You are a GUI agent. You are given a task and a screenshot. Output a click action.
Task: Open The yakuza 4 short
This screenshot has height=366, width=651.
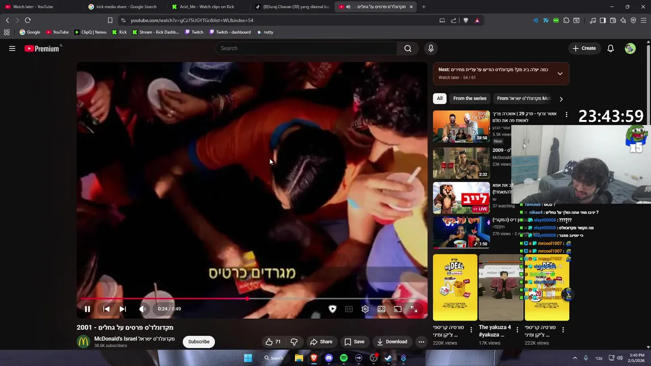pyautogui.click(x=500, y=288)
